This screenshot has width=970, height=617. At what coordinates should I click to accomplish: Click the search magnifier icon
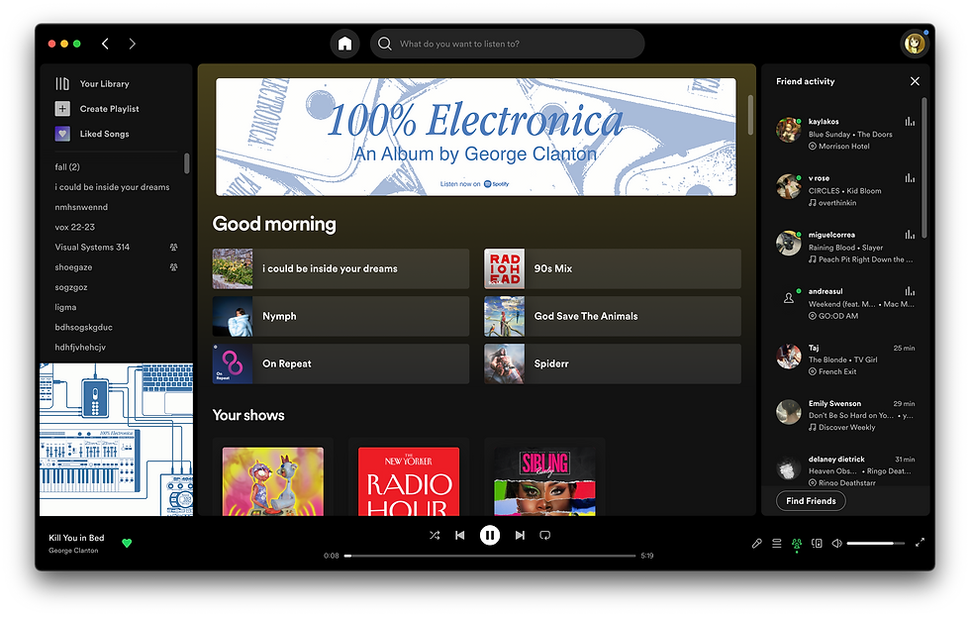[385, 44]
